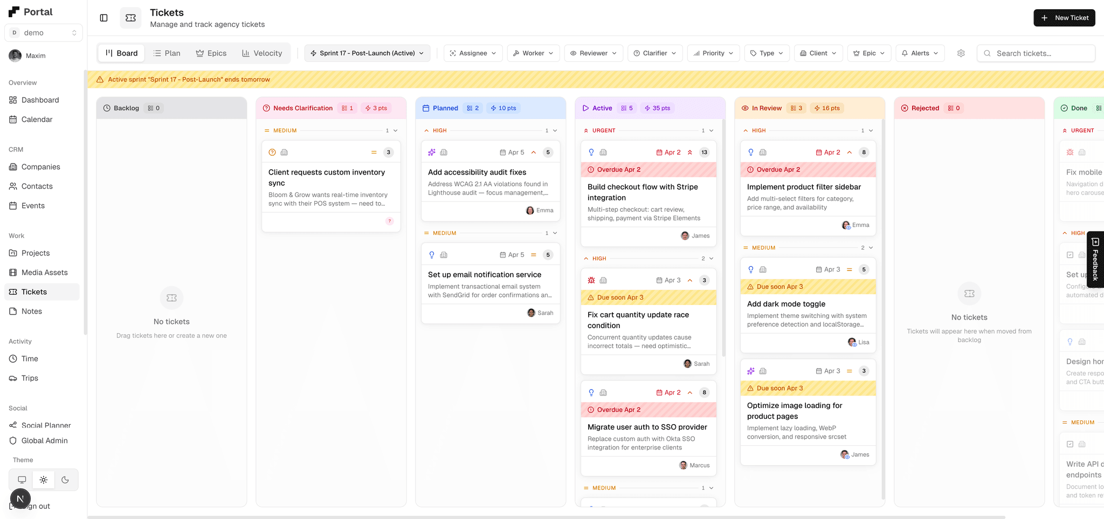
Task: Enable dark theme mode
Action: pos(65,479)
